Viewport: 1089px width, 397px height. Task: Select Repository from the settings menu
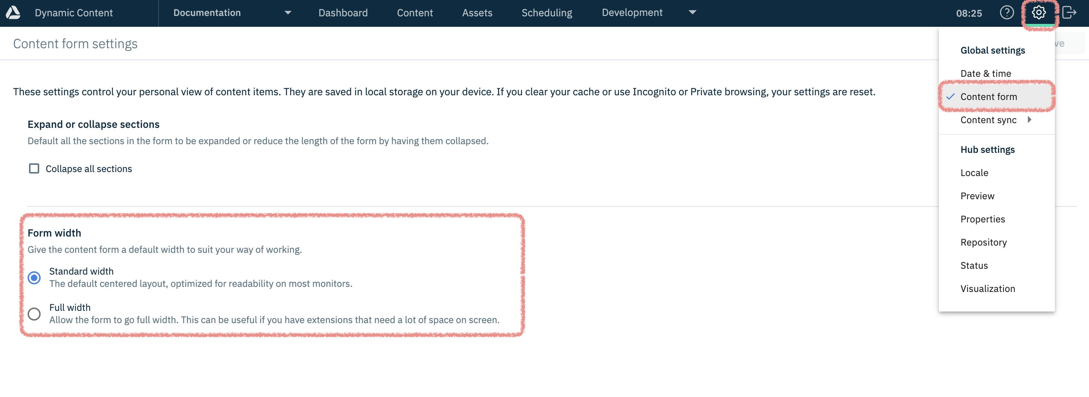coord(983,242)
